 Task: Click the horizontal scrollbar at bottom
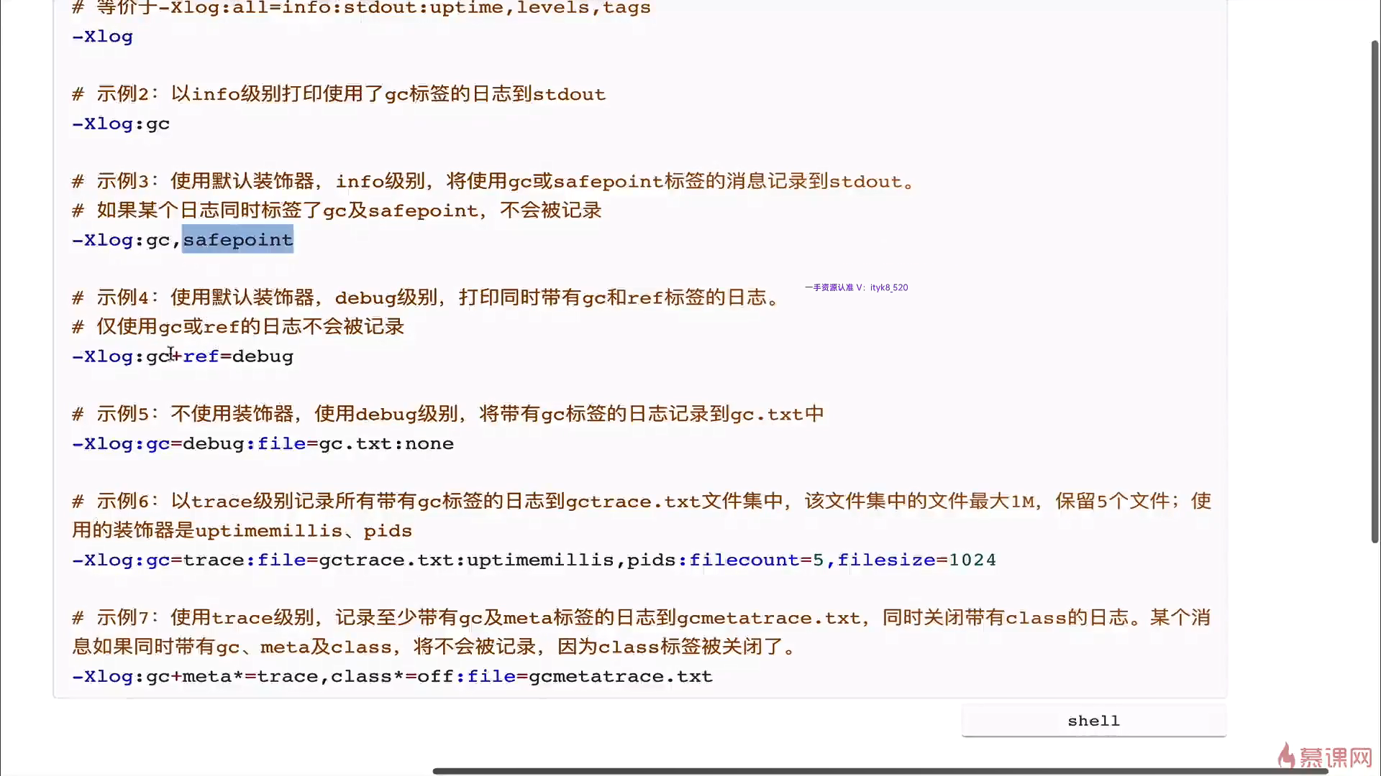(x=879, y=771)
